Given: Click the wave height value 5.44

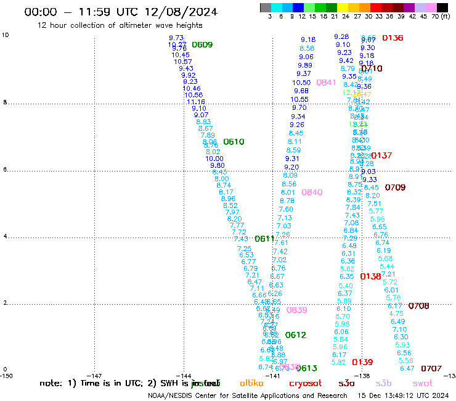Looking at the screenshot, I should tap(387, 267).
